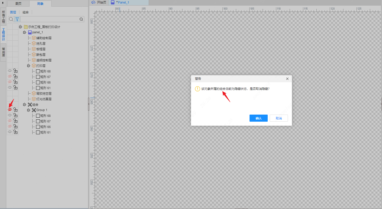Toggle lock for 矩形 66 under 打印层
Screen dimensions: 382x209
[16, 82]
